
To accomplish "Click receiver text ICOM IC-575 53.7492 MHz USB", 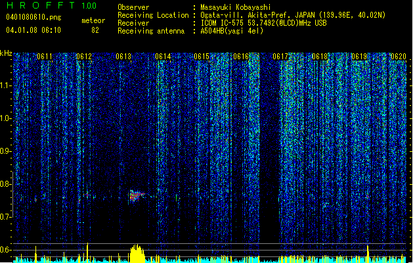I will pyautogui.click(x=263, y=23).
